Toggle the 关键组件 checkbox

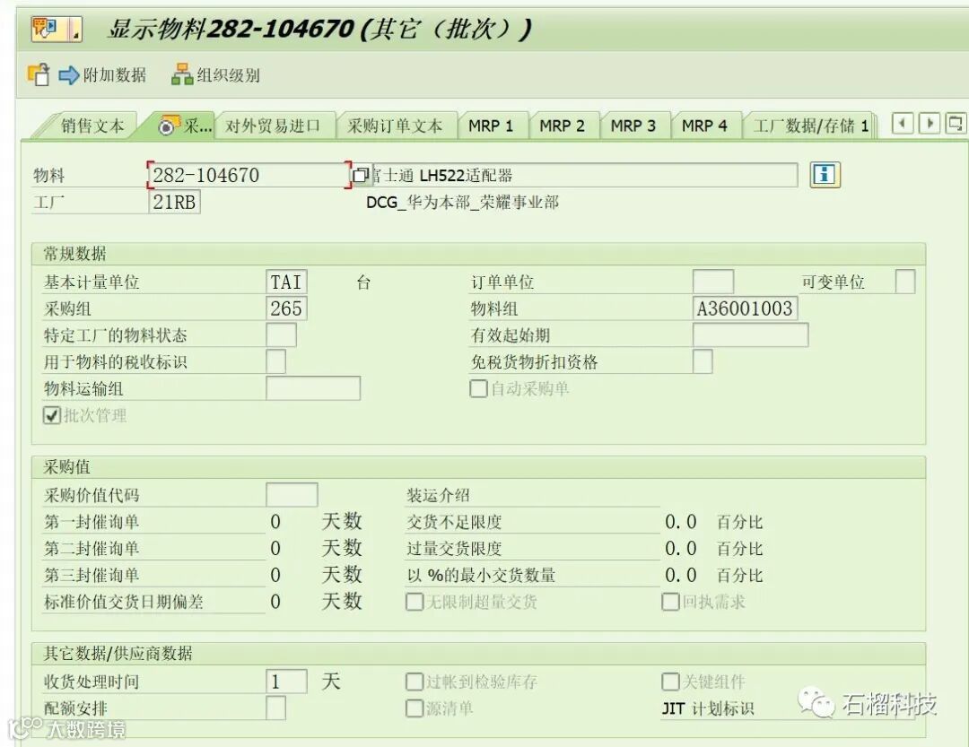click(670, 682)
